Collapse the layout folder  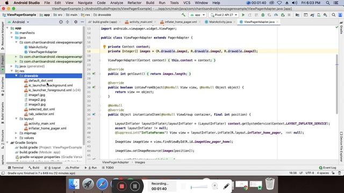point(16,118)
